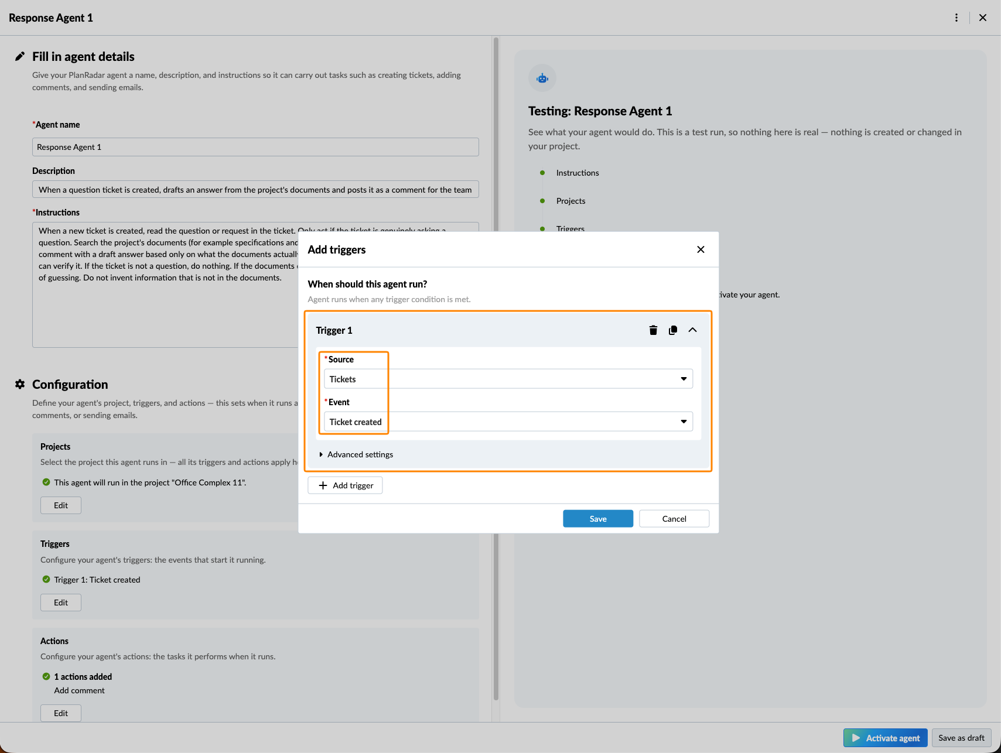Click the Trigger 1 header title
The width and height of the screenshot is (1001, 753).
tap(334, 330)
